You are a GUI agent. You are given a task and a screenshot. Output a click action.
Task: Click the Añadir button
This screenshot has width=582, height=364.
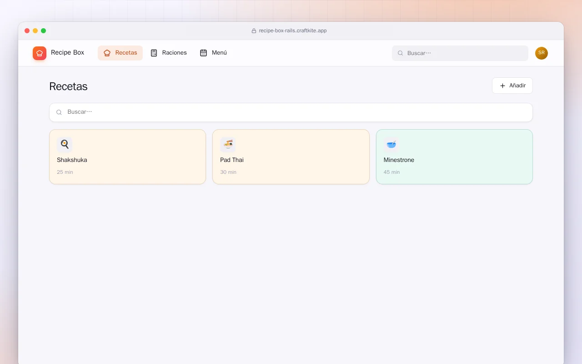click(x=512, y=86)
